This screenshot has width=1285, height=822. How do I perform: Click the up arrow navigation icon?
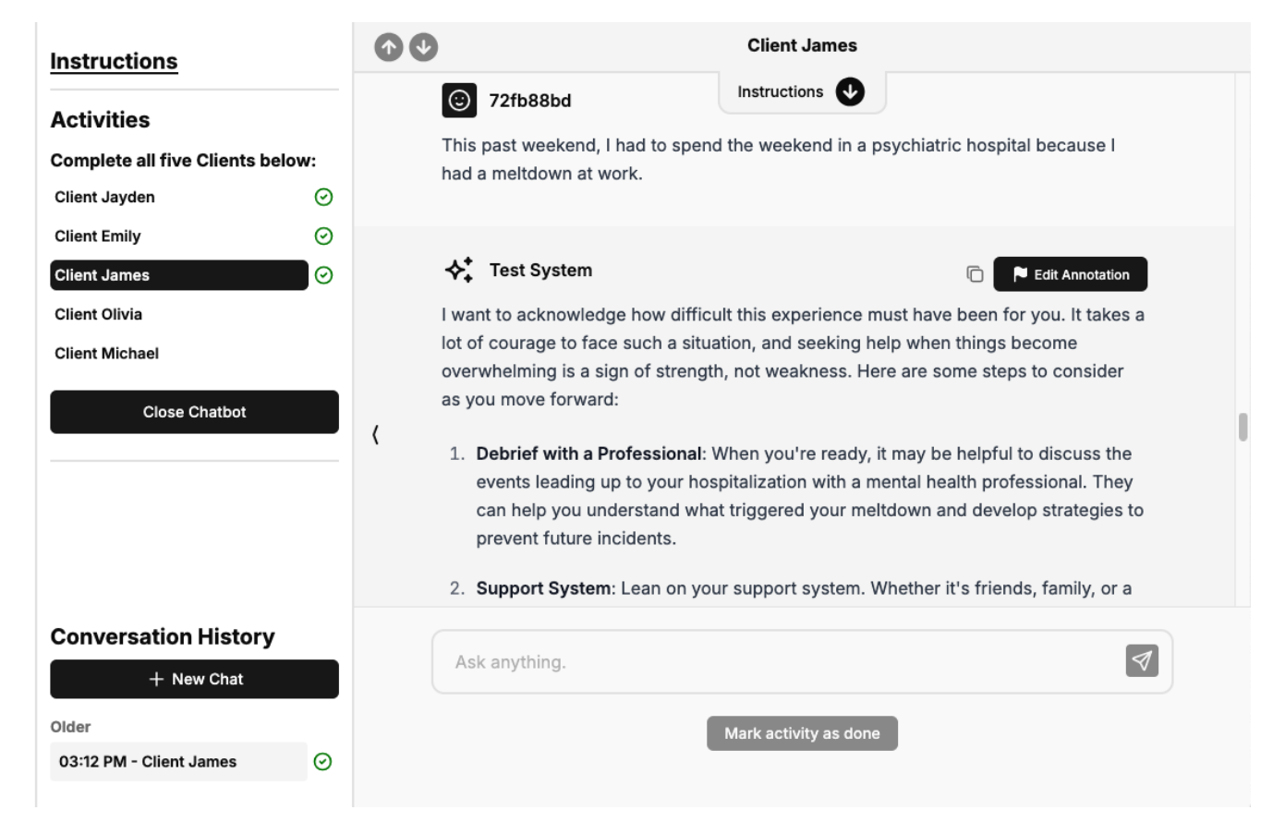[389, 47]
